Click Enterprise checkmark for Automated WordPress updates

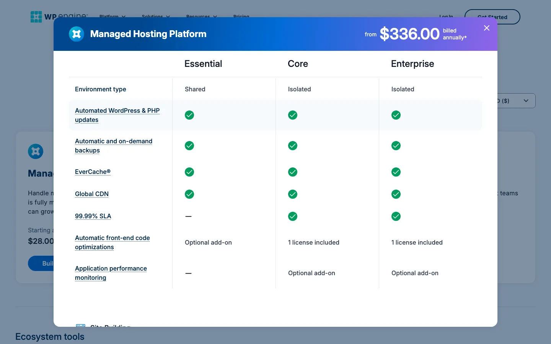click(x=396, y=115)
